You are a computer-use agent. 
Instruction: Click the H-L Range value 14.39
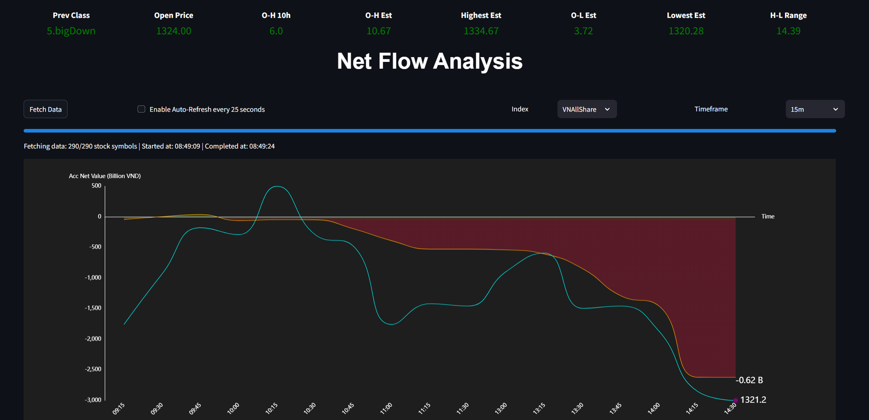(x=788, y=31)
